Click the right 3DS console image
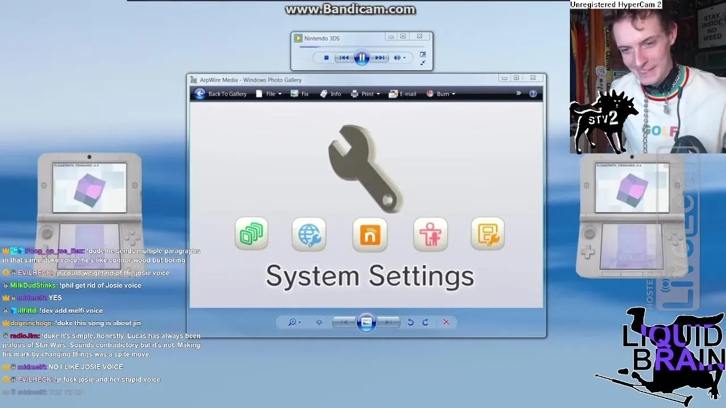726x408 pixels. pos(631,216)
